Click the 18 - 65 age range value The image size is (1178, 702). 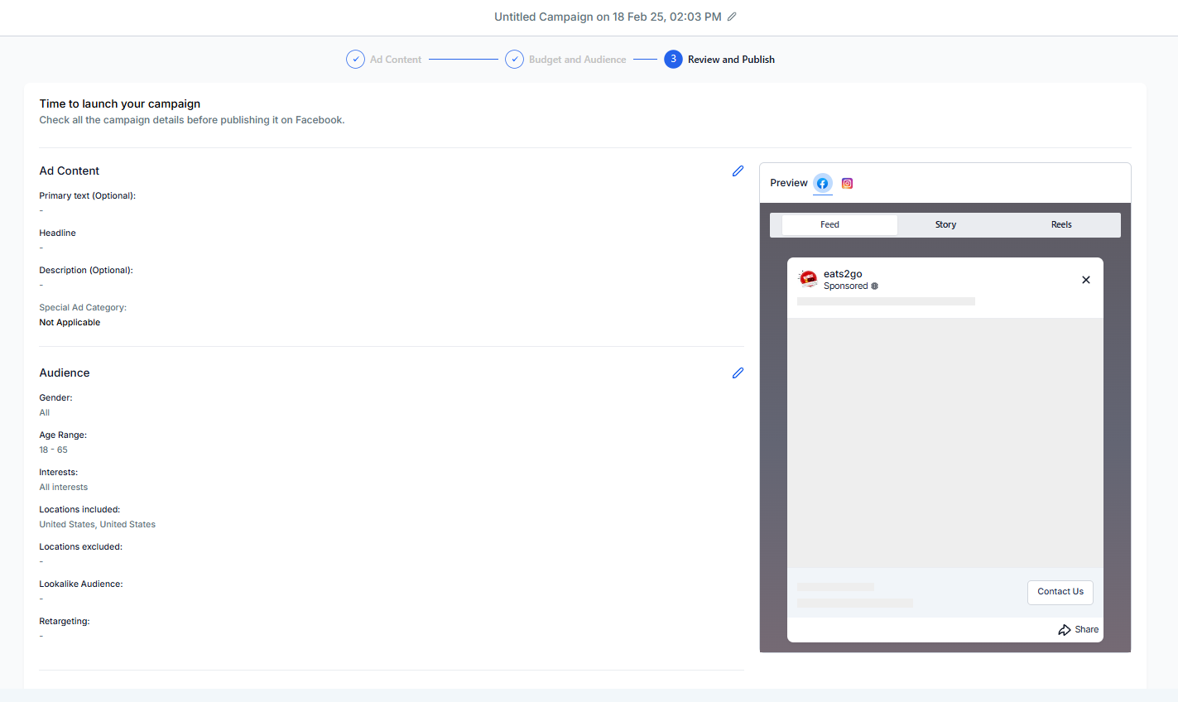(x=54, y=450)
